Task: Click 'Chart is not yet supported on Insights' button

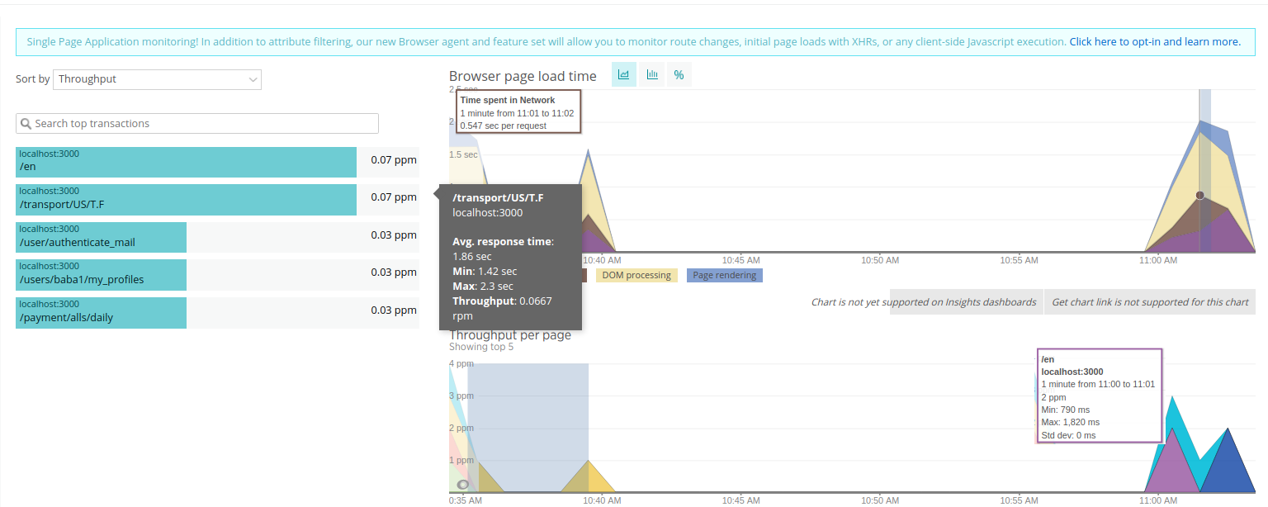Action: coord(923,302)
